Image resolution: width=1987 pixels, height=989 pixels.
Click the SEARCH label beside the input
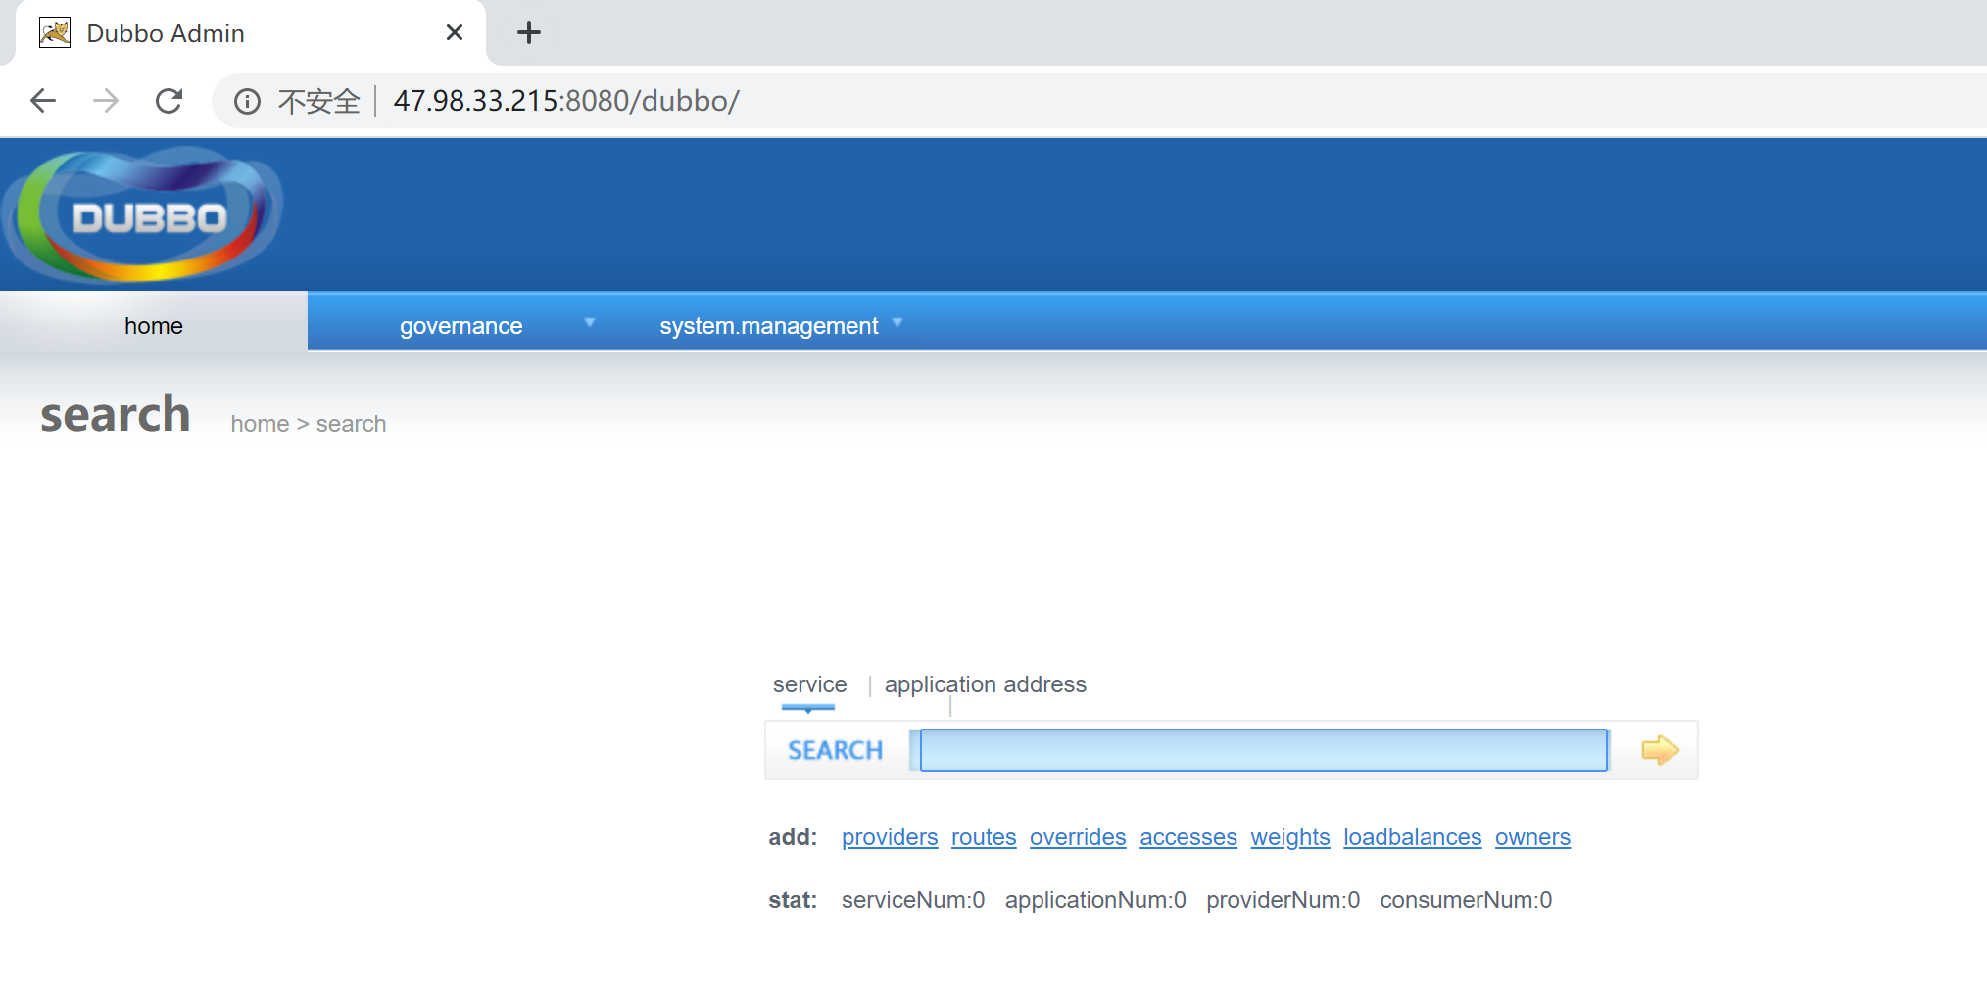pyautogui.click(x=836, y=750)
